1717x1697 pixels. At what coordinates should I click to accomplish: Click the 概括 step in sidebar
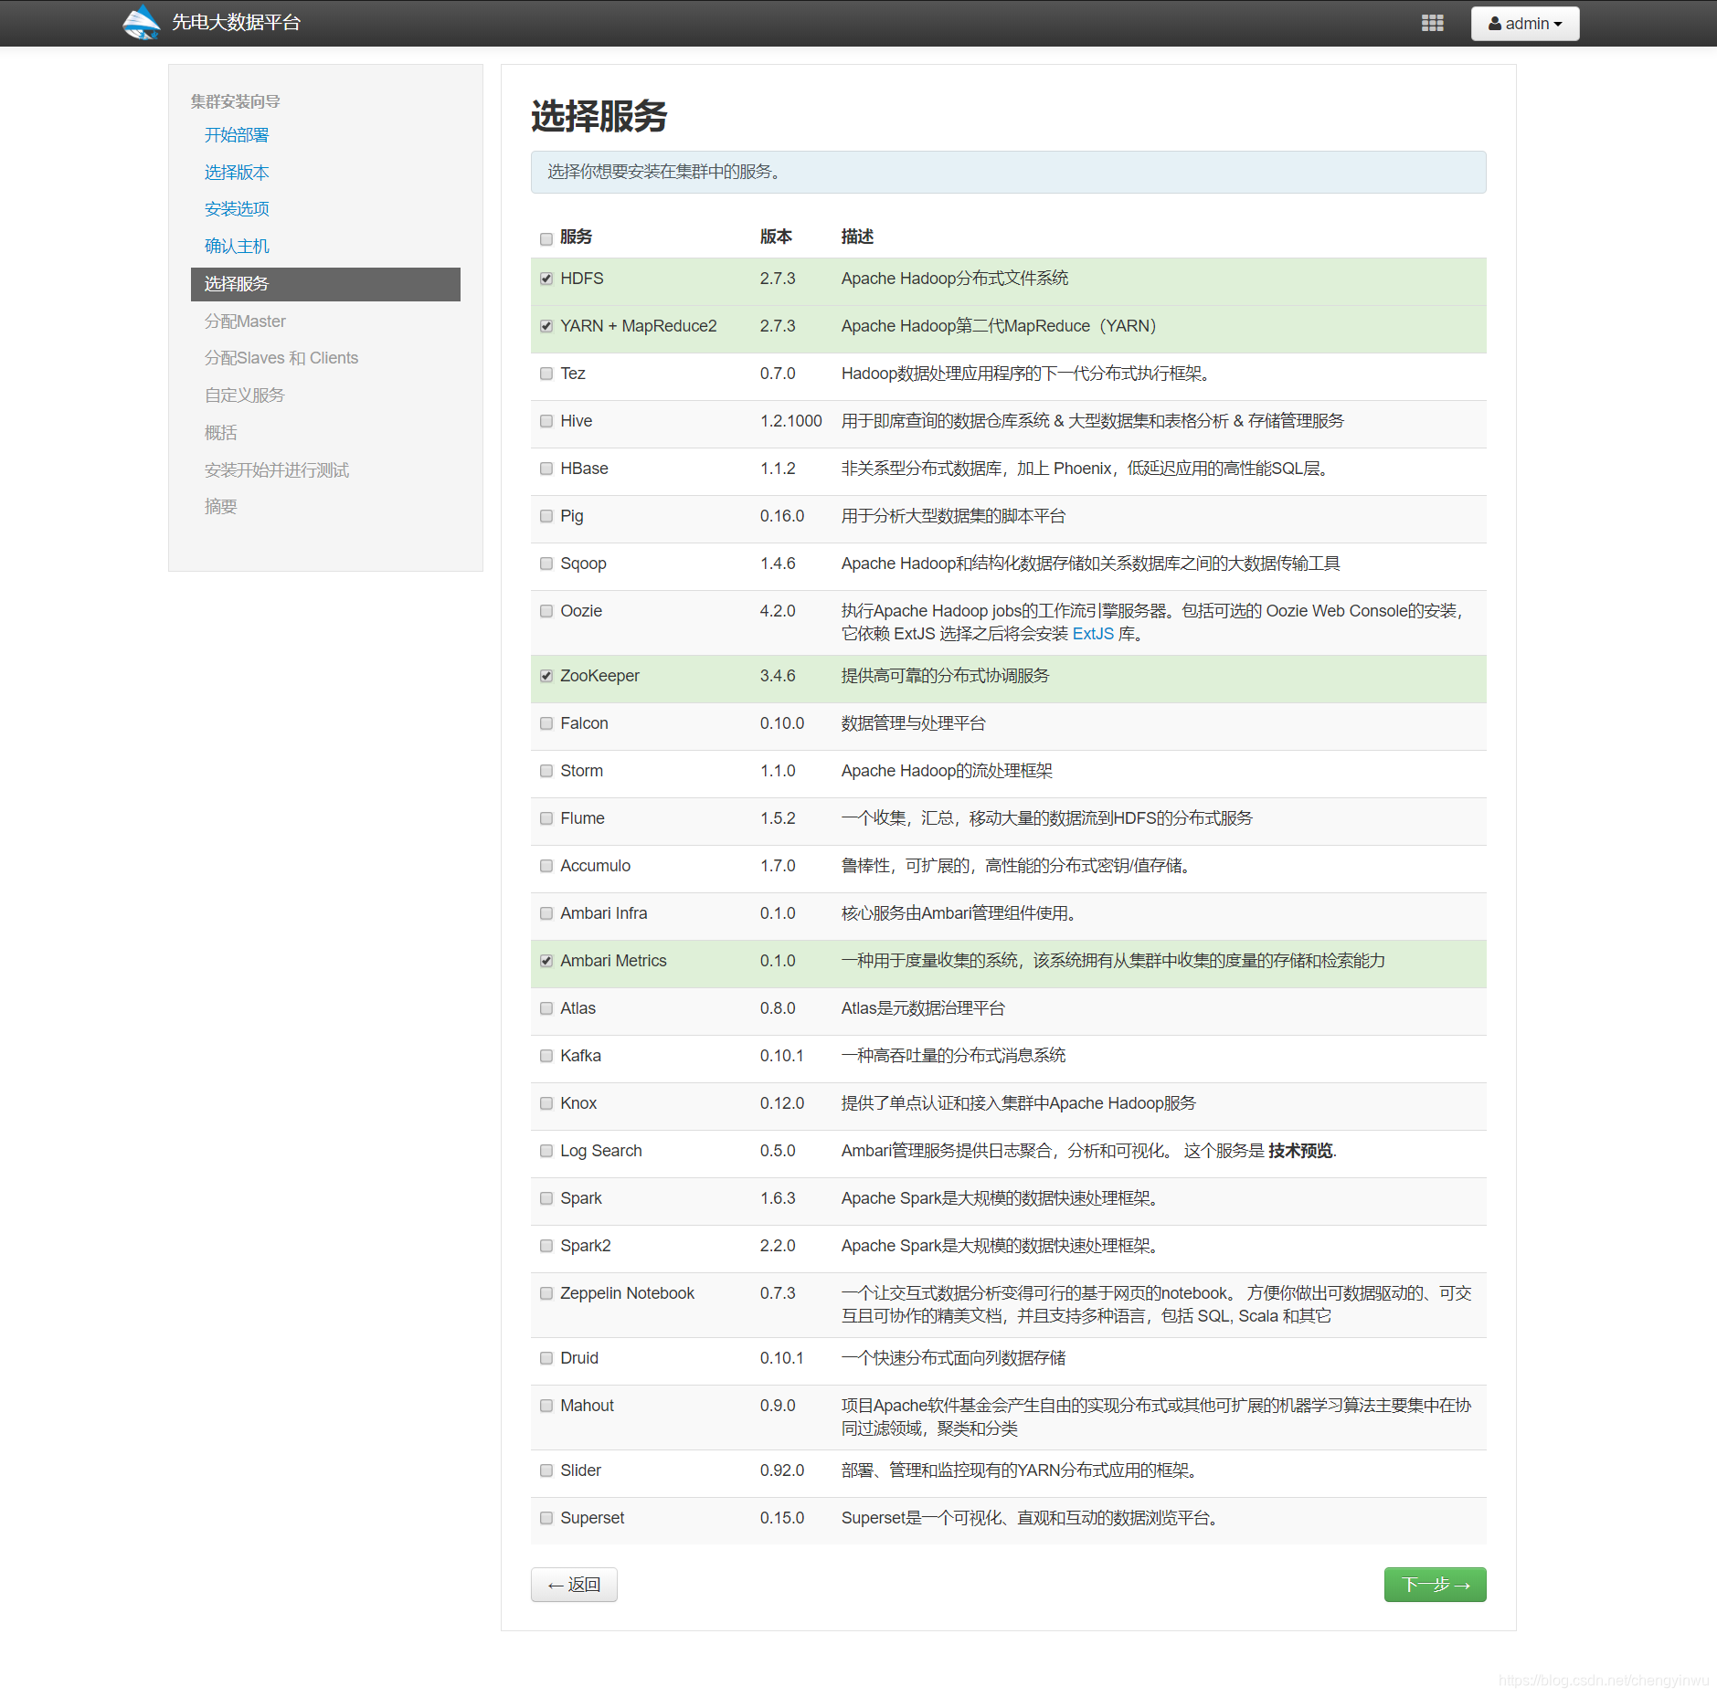pyautogui.click(x=221, y=433)
